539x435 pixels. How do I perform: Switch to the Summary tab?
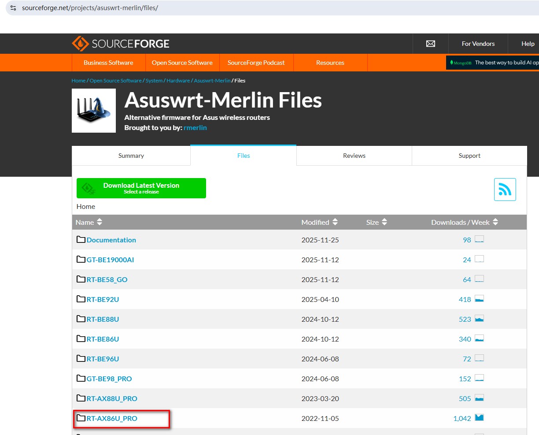point(131,156)
